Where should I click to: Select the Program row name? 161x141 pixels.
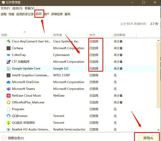click(18, 109)
